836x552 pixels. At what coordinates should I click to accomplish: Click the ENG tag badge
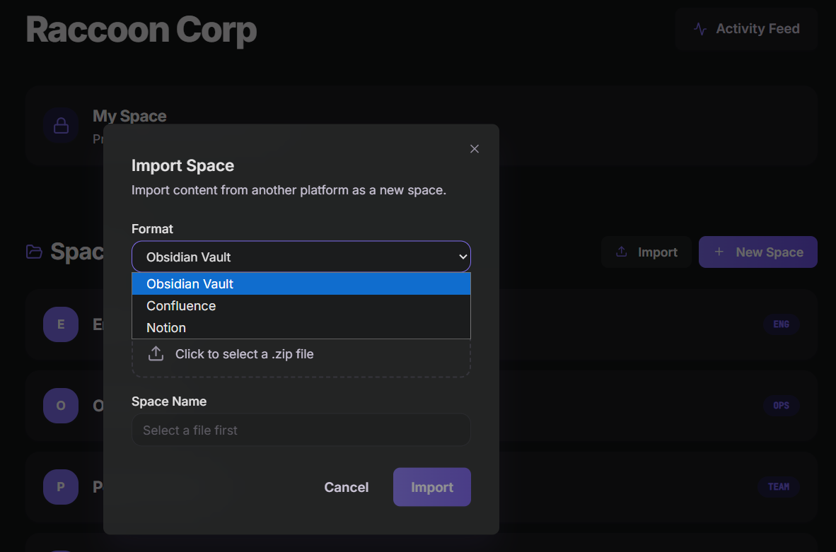click(x=781, y=324)
